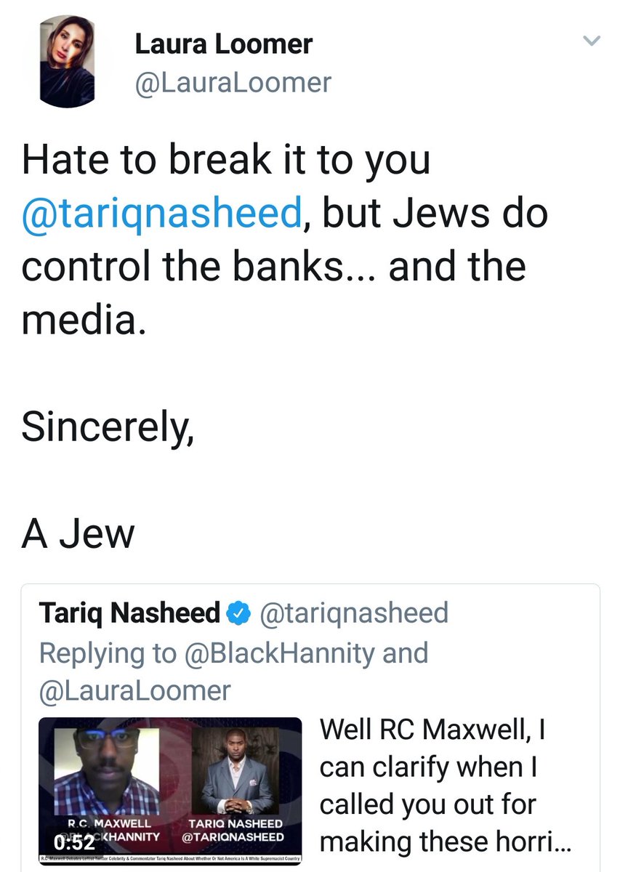Click @LauraLoomer in the quoted reply line

click(134, 690)
